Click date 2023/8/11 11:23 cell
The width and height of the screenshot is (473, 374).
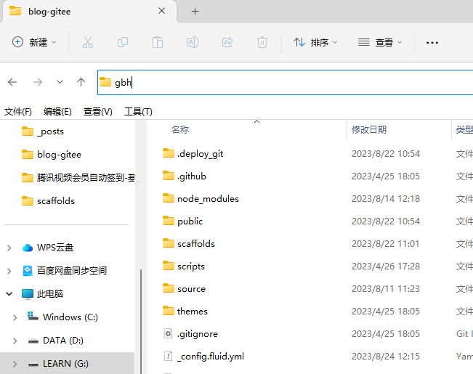coord(386,289)
